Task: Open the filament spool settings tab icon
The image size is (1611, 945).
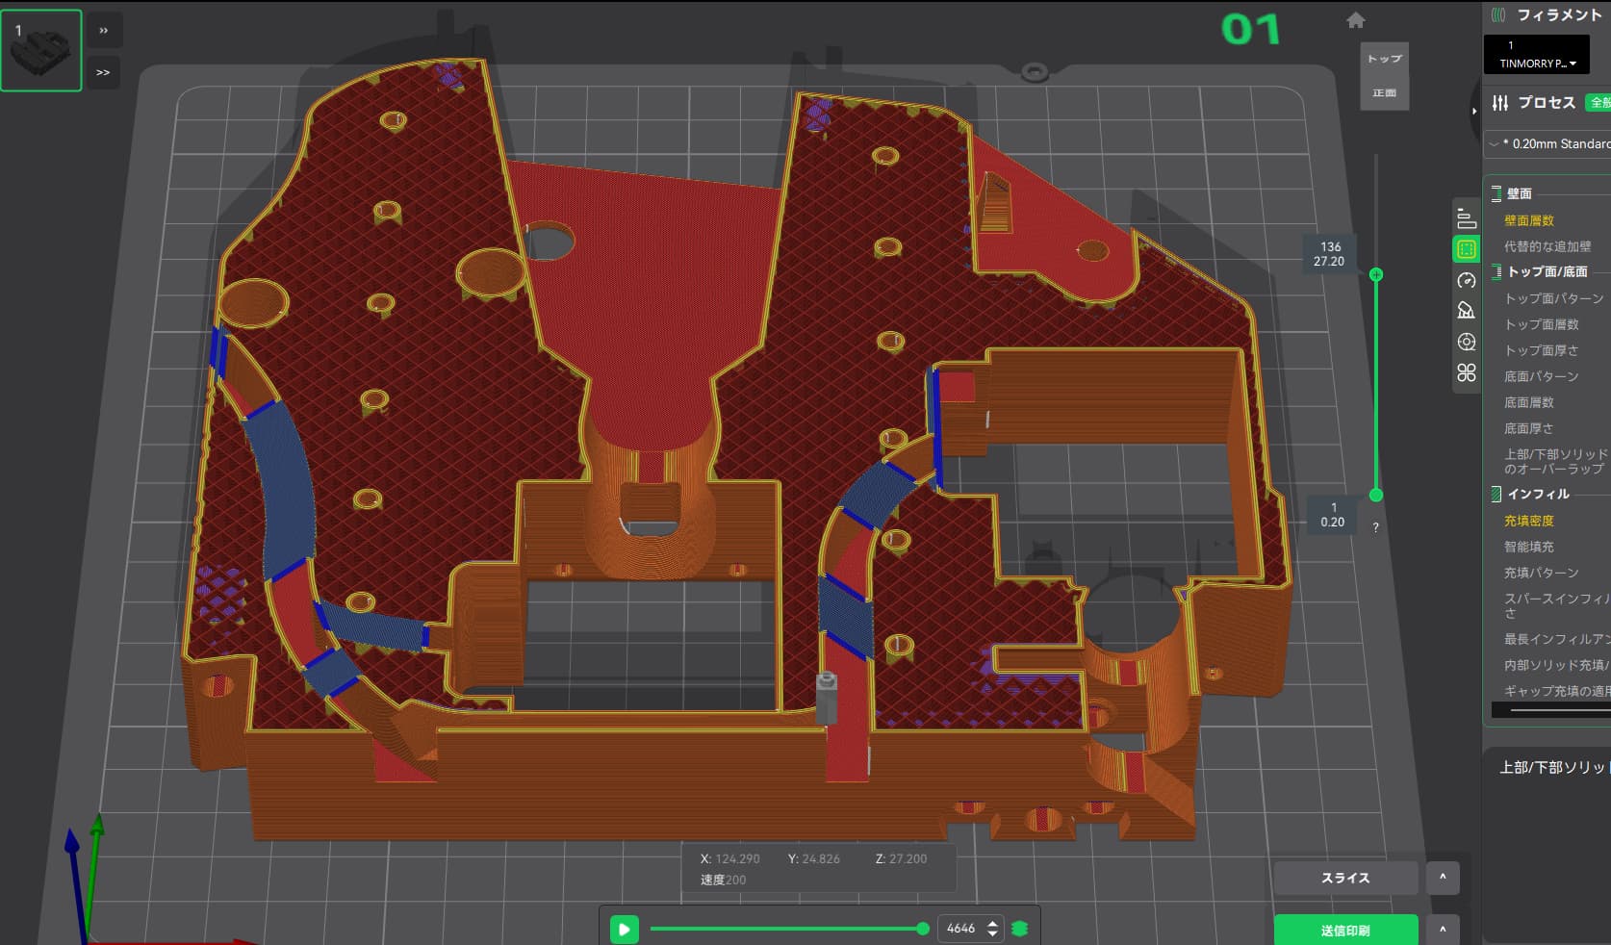Action: tap(1466, 342)
